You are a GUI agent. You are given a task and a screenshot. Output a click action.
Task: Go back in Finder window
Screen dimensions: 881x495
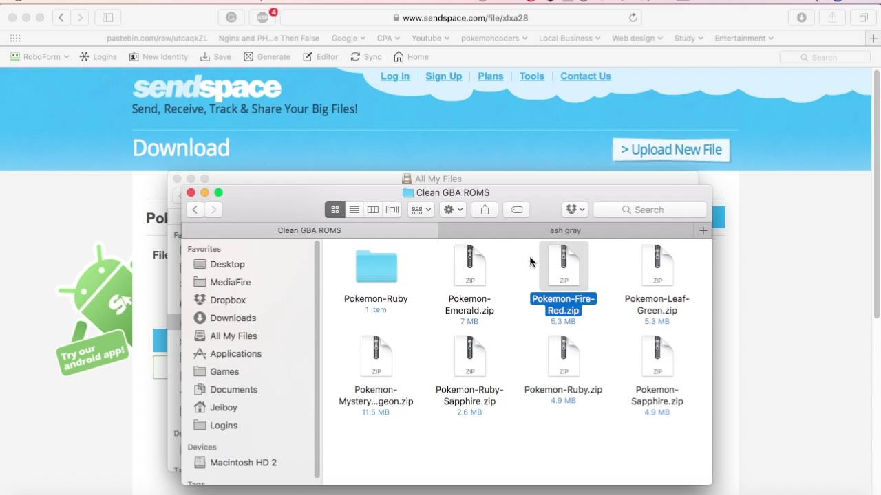(195, 210)
